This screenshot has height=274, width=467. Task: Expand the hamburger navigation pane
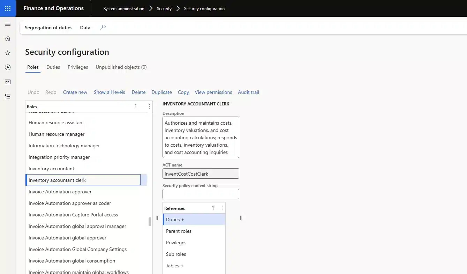click(x=8, y=24)
